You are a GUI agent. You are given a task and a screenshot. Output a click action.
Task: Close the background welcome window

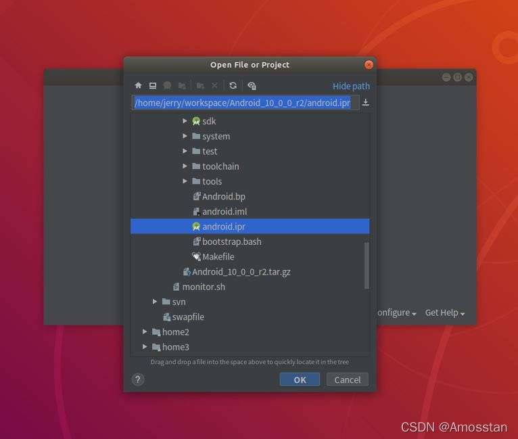(469, 77)
